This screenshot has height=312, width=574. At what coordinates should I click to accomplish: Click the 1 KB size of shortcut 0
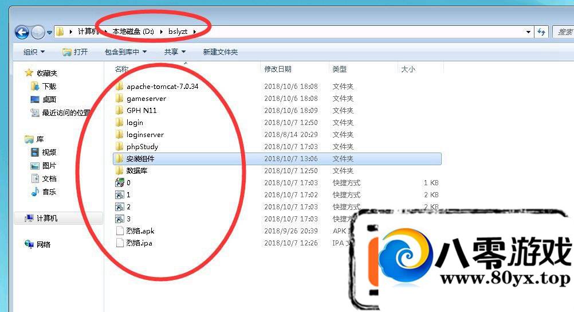click(431, 182)
